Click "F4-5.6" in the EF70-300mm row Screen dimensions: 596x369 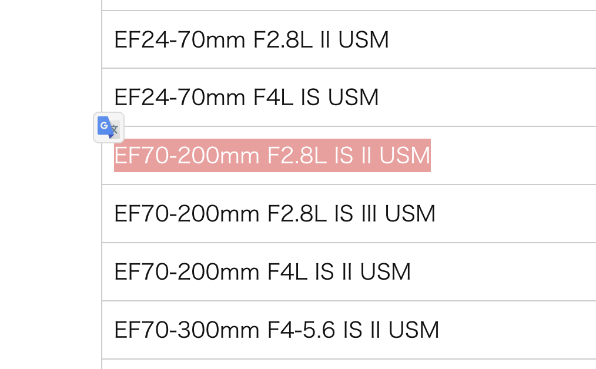click(301, 330)
